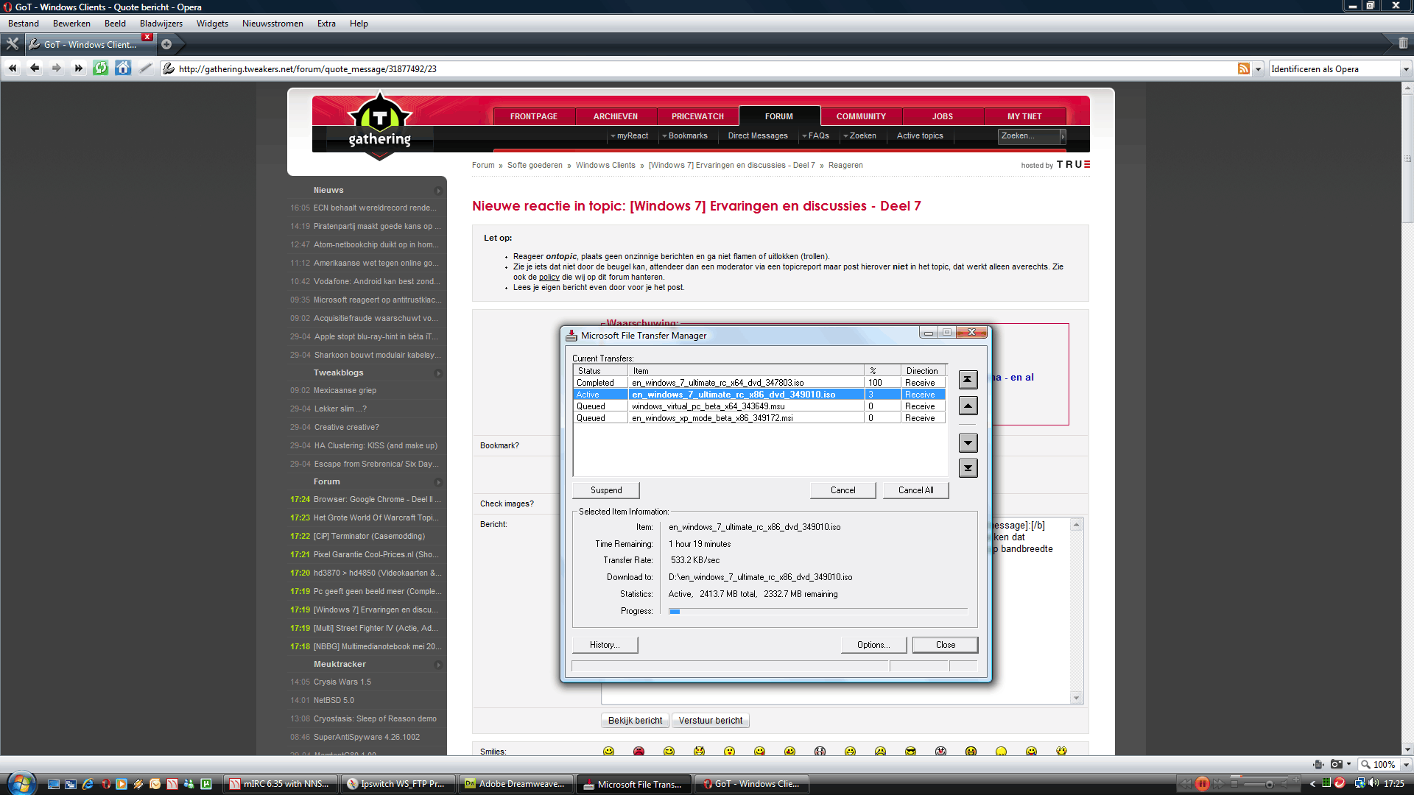
Task: Expand the myReact forum dropdown
Action: coord(613,136)
